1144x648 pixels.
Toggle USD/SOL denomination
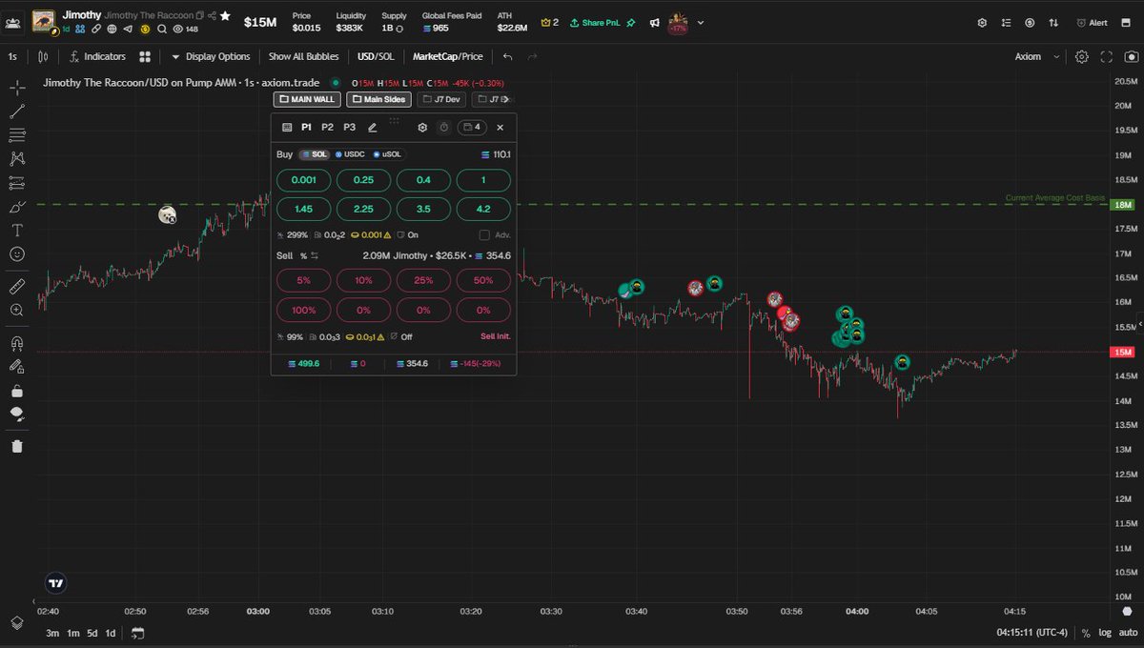tap(375, 56)
